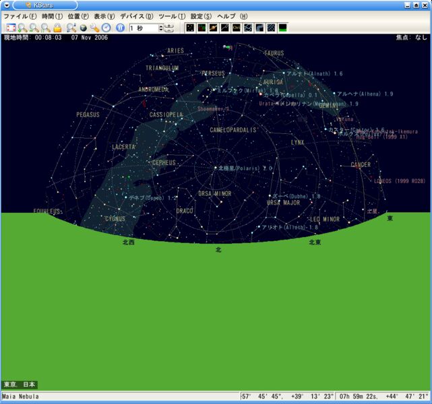Click the time step spin arrows
This screenshot has height=404, width=432.
click(160, 28)
